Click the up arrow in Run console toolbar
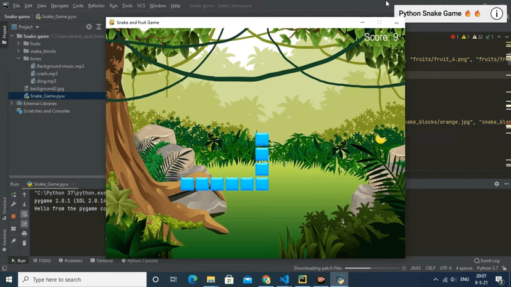Viewport: 511px width, 287px height. click(x=24, y=195)
